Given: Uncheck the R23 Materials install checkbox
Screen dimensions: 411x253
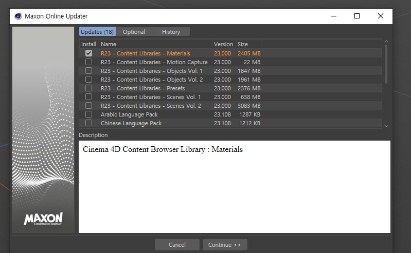Looking at the screenshot, I should pos(88,53).
